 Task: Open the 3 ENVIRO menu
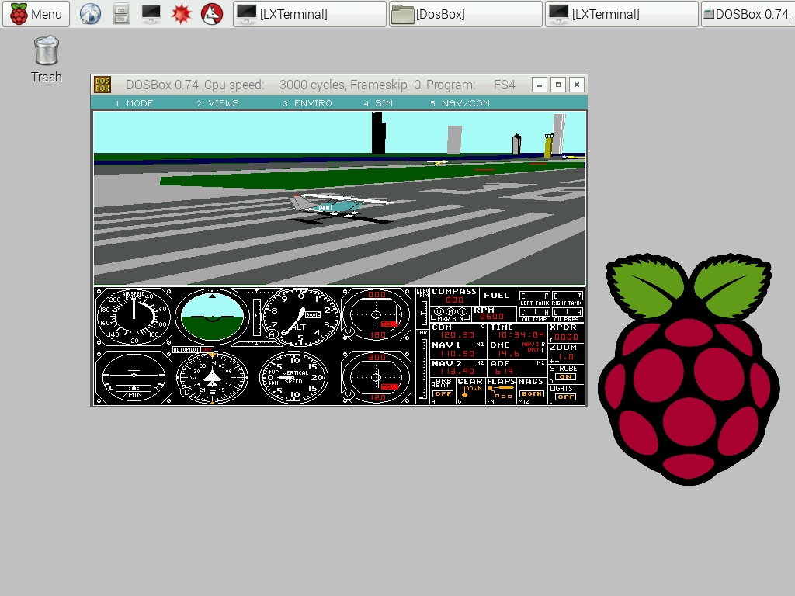[307, 103]
